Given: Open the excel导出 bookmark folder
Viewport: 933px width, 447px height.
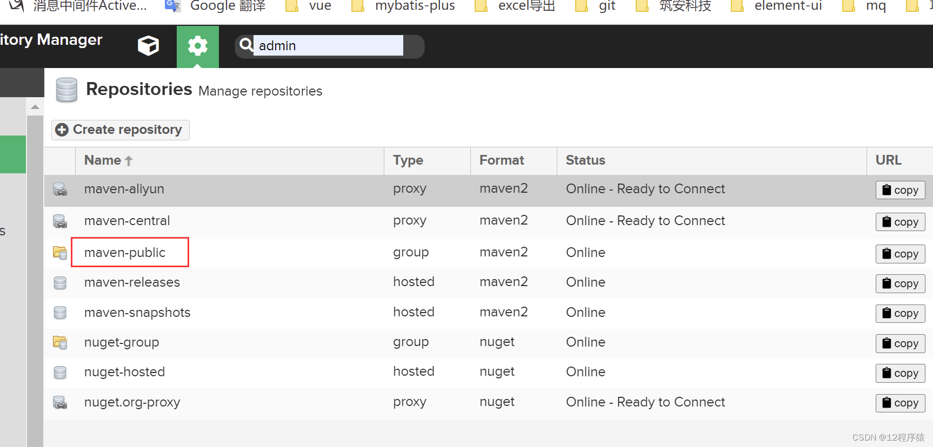Looking at the screenshot, I should pos(515,6).
